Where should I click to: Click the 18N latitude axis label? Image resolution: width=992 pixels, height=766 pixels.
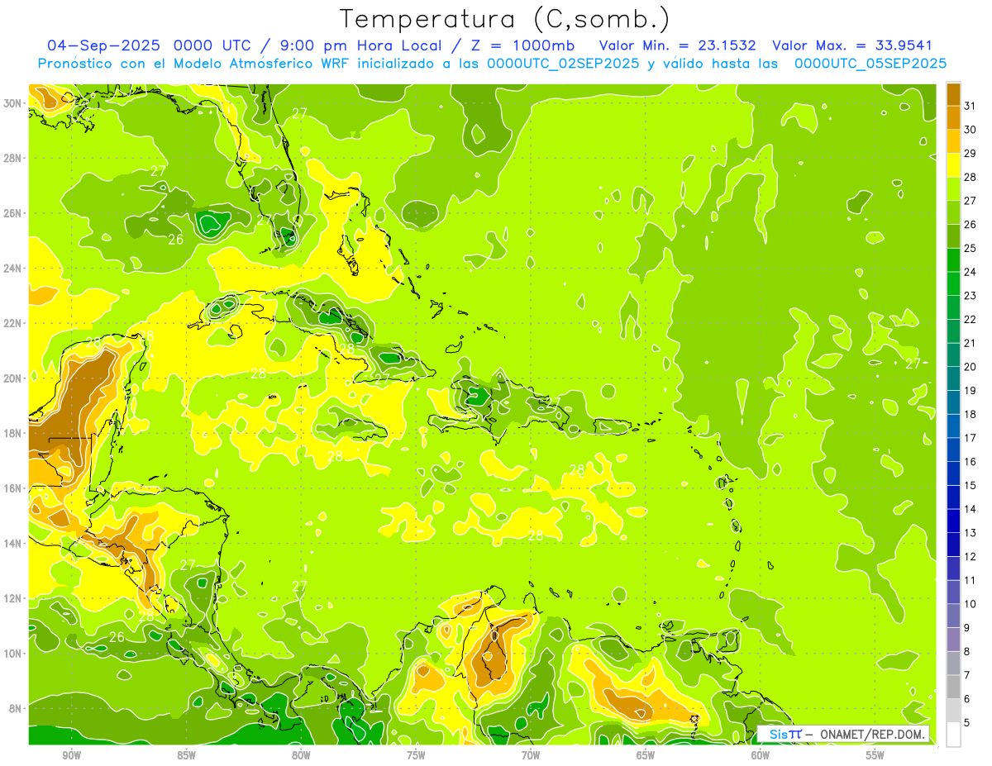click(x=13, y=433)
